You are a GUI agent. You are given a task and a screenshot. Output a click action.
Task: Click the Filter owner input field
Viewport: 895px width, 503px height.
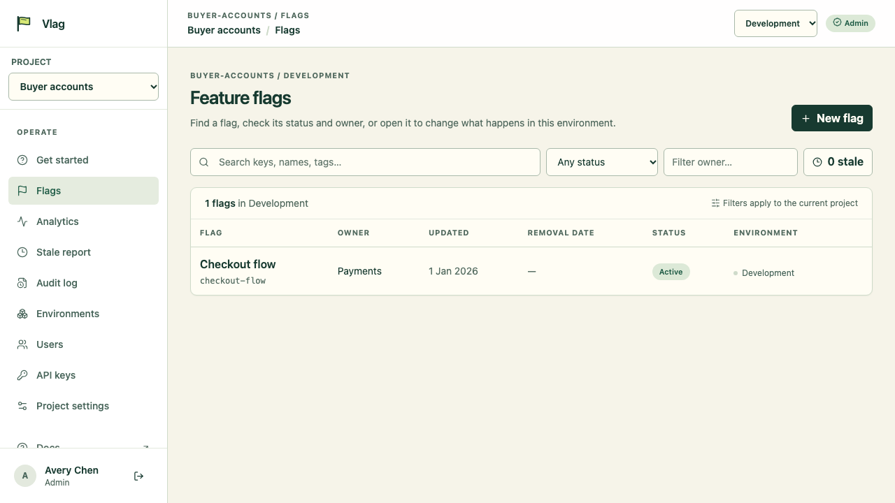pyautogui.click(x=730, y=162)
